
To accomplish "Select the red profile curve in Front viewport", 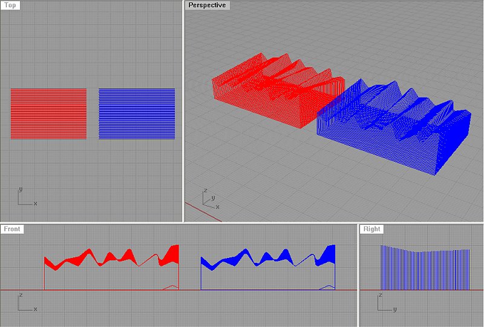I will click(x=111, y=267).
